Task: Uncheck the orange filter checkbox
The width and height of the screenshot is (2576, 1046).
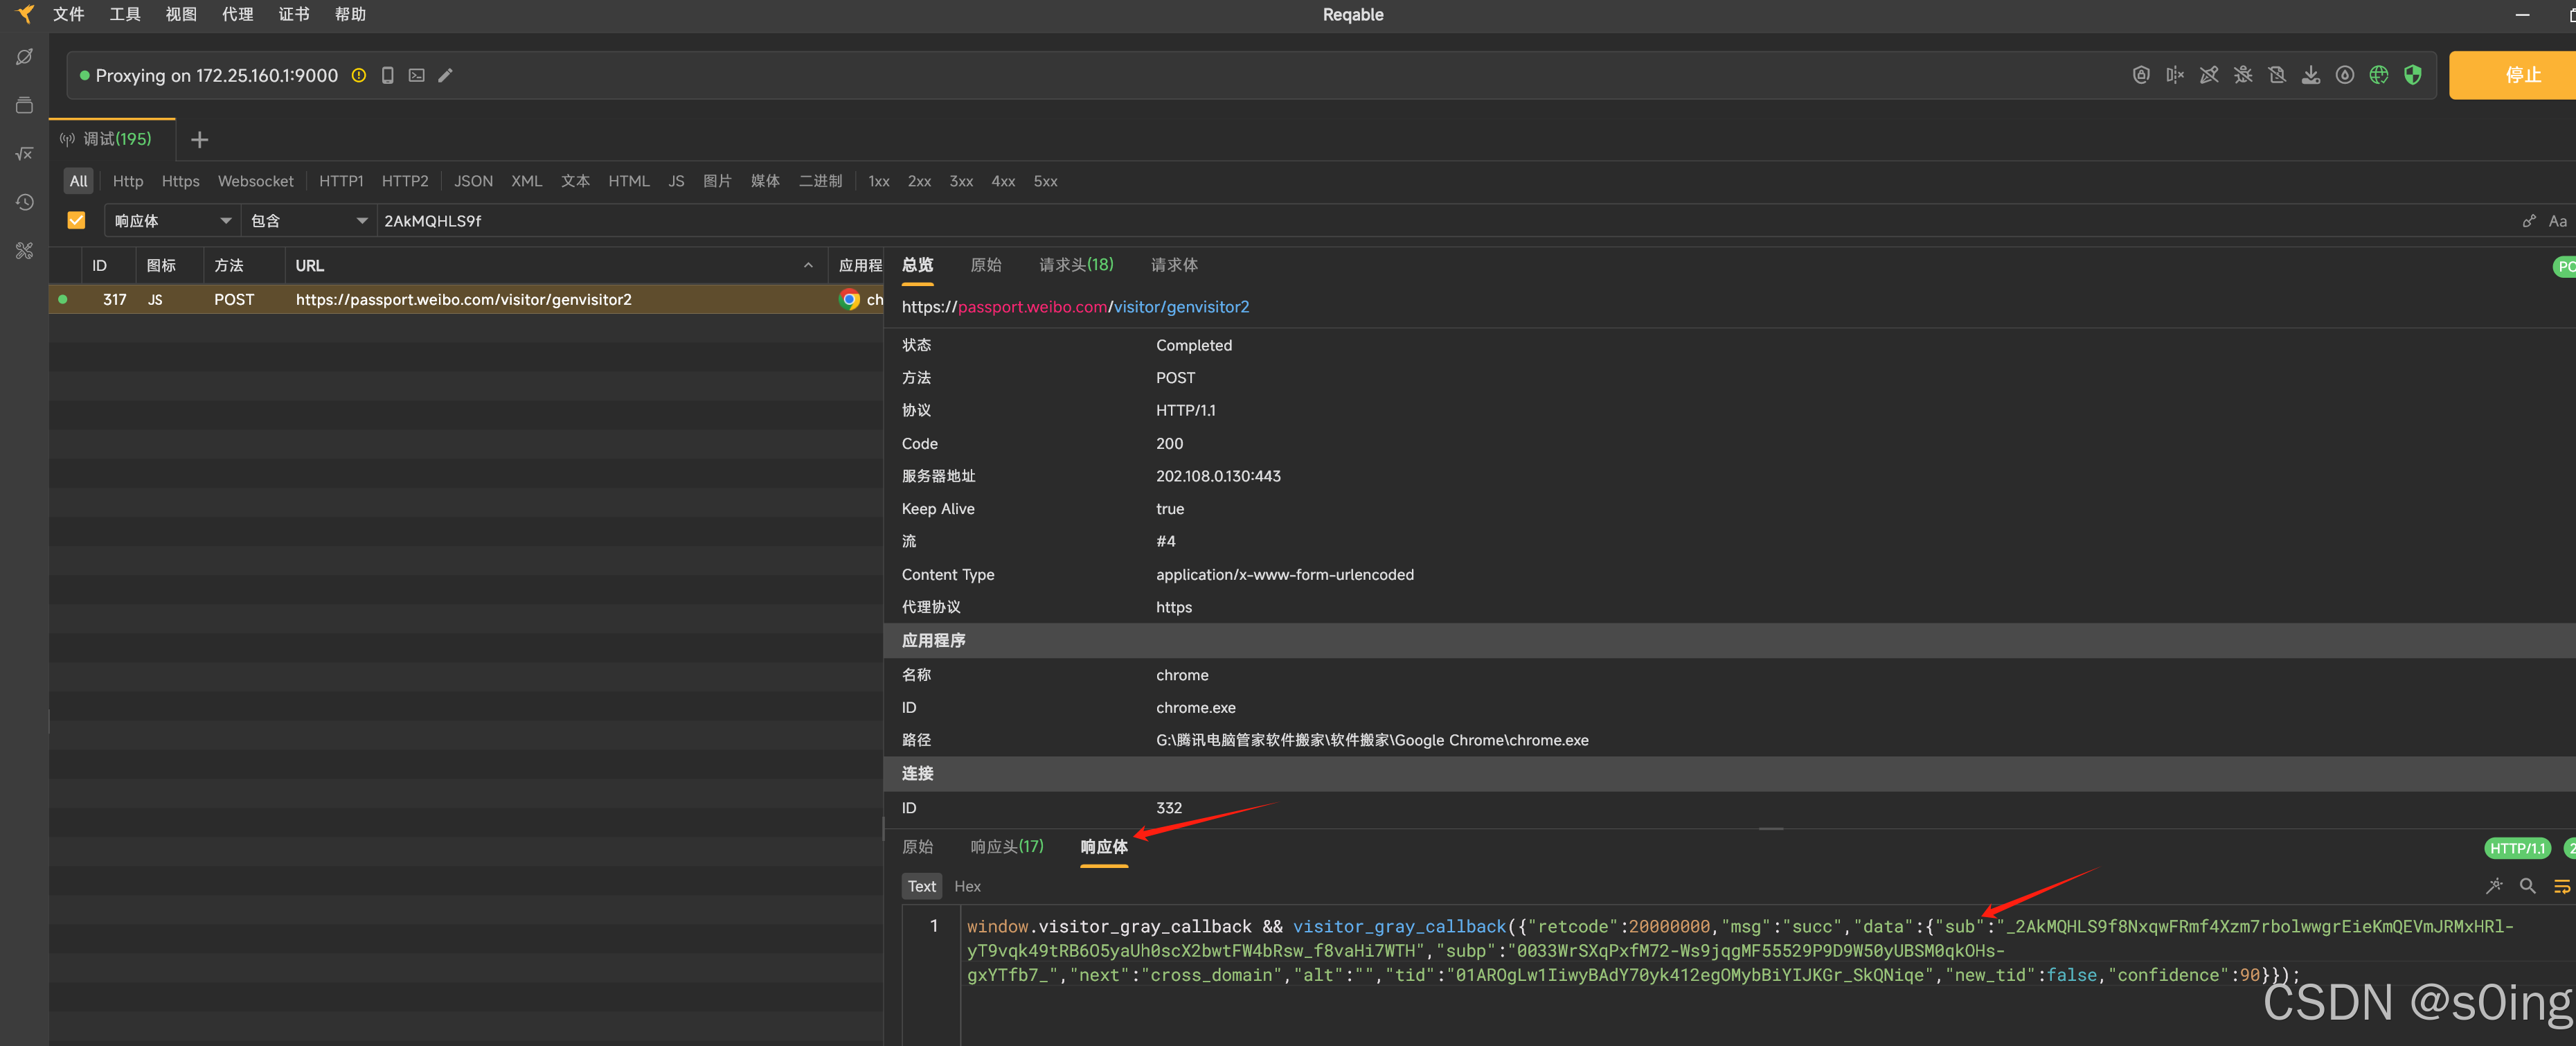Action: [76, 220]
